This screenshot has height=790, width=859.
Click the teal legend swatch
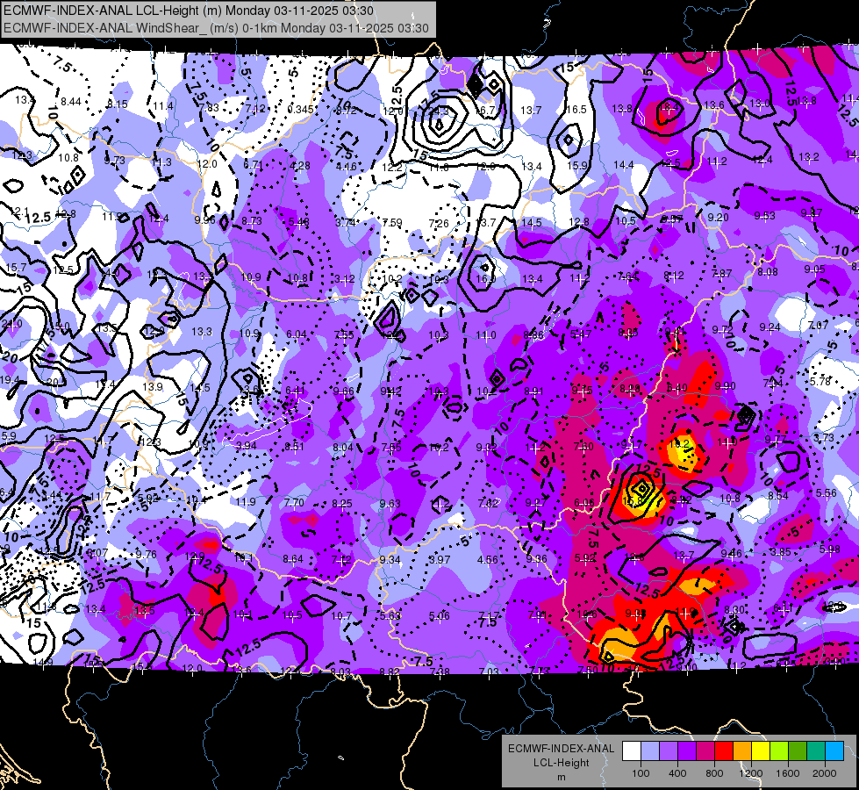click(x=816, y=751)
